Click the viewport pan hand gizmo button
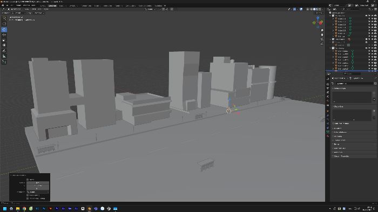The height and width of the screenshot is (212, 378). click(x=322, y=35)
